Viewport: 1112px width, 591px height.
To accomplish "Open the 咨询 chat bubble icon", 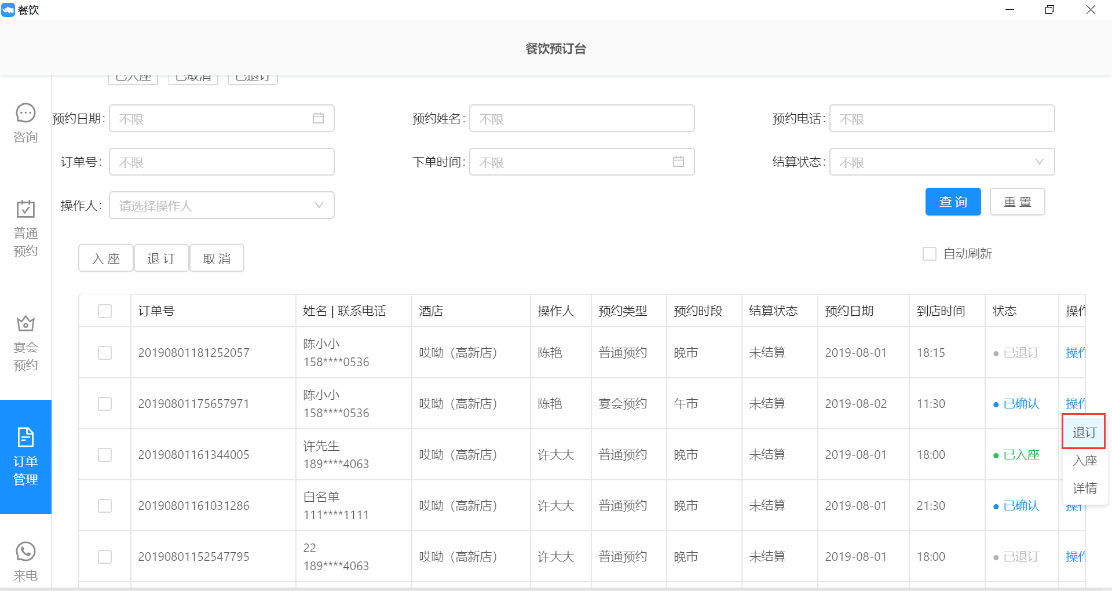I will pyautogui.click(x=25, y=113).
